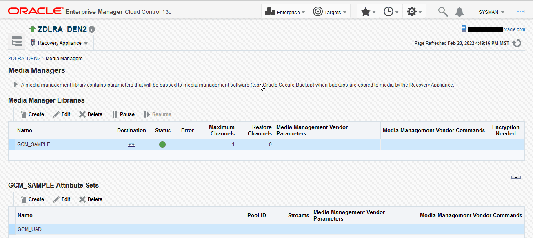This screenshot has height=238, width=533.
Task: Create a new GCM_SAMPLE attribute set
Action: click(x=32, y=199)
